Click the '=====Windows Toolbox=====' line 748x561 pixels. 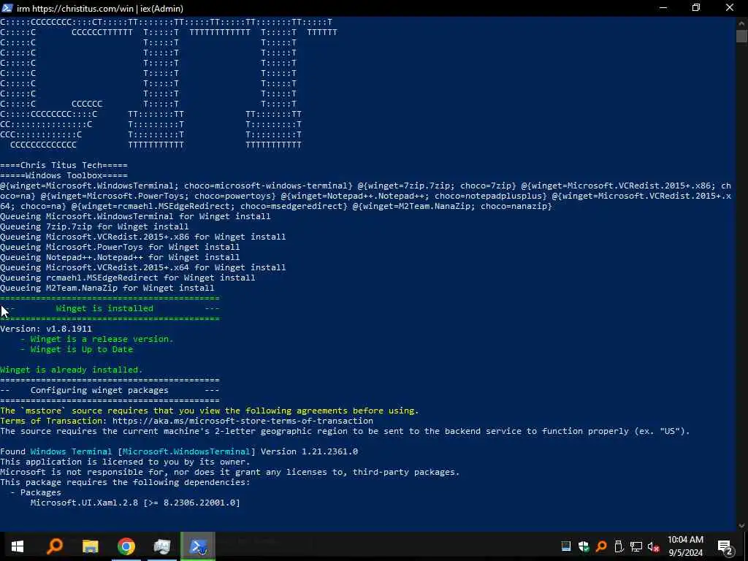tap(64, 175)
